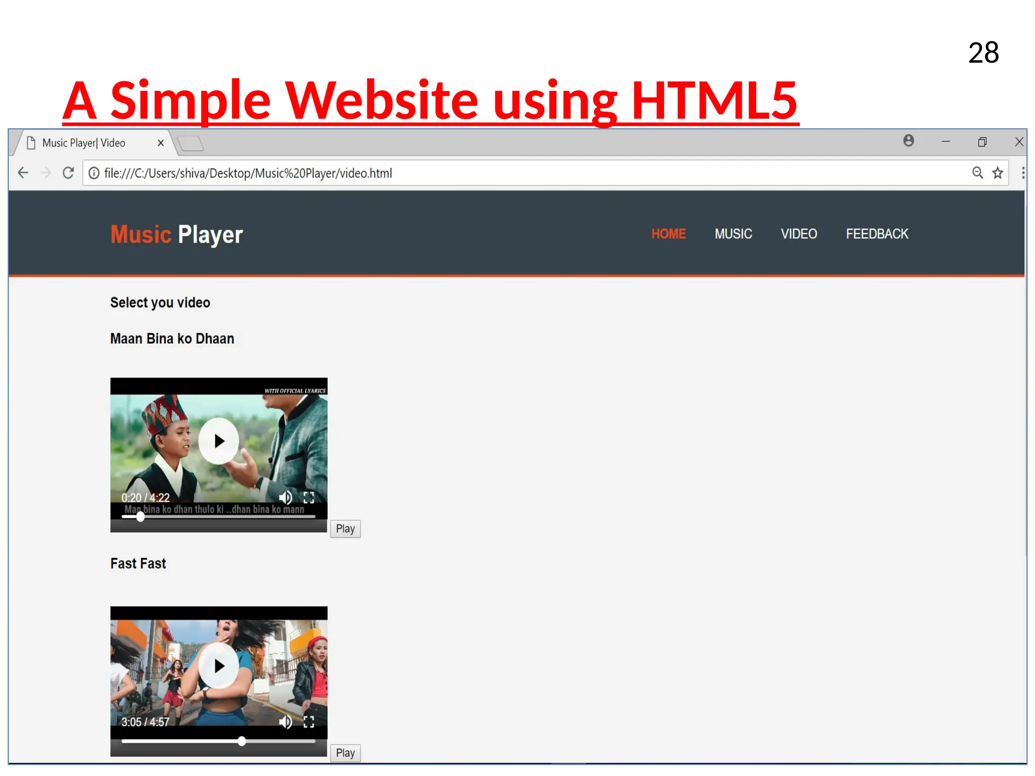Open the MUSIC nav link
The height and width of the screenshot is (776, 1035).
point(733,234)
